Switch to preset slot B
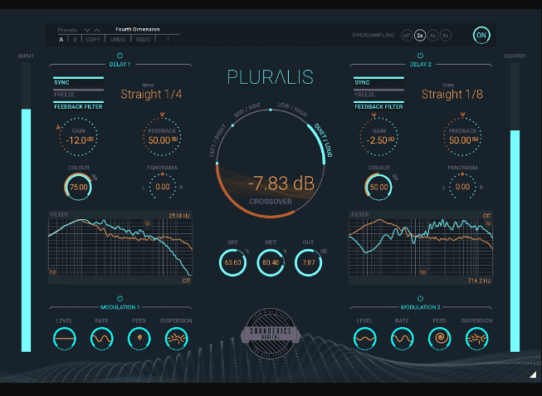Image resolution: width=542 pixels, height=396 pixels. point(75,39)
